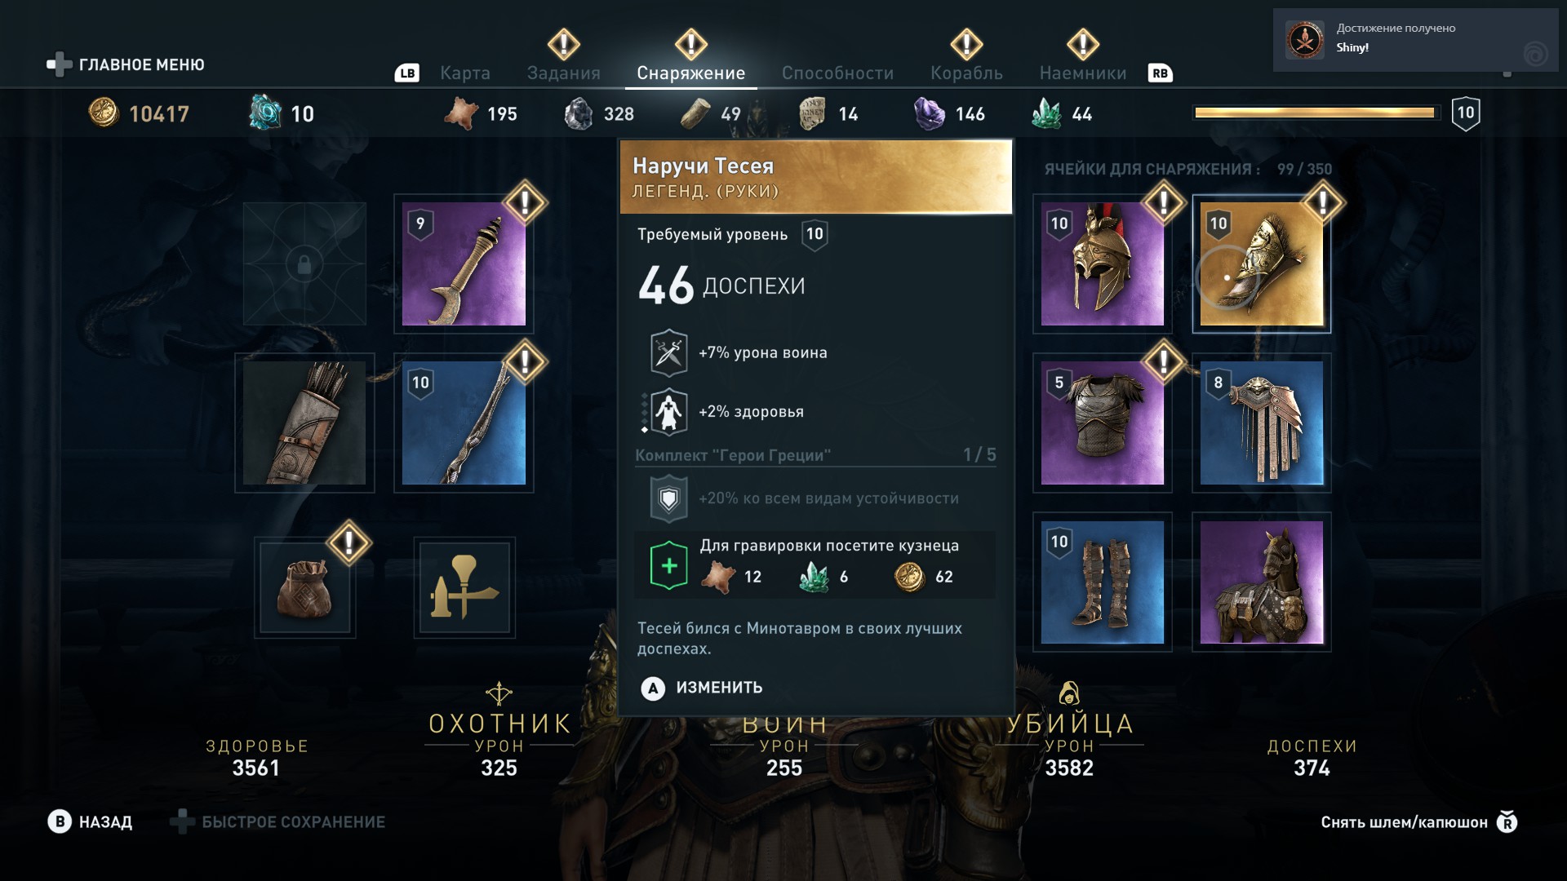Select the helmet equipment slot
The width and height of the screenshot is (1567, 881).
(1102, 264)
